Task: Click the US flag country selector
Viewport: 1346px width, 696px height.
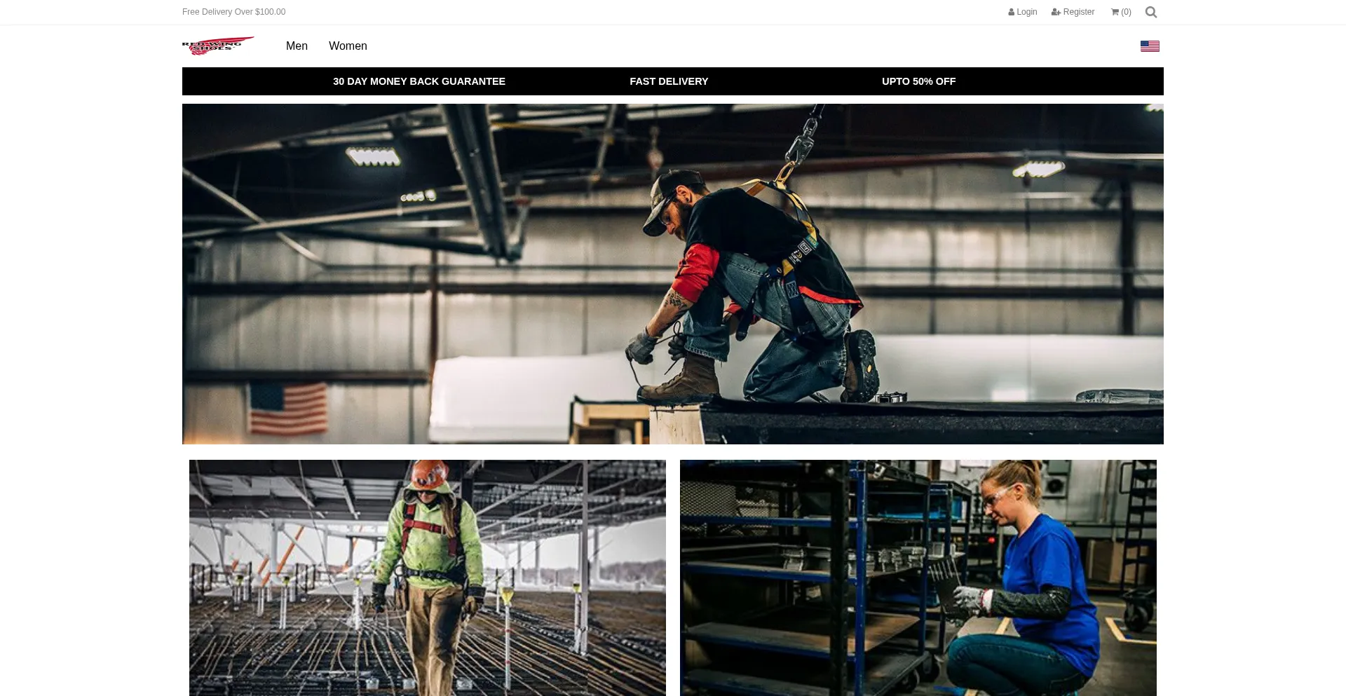Action: coord(1150,46)
